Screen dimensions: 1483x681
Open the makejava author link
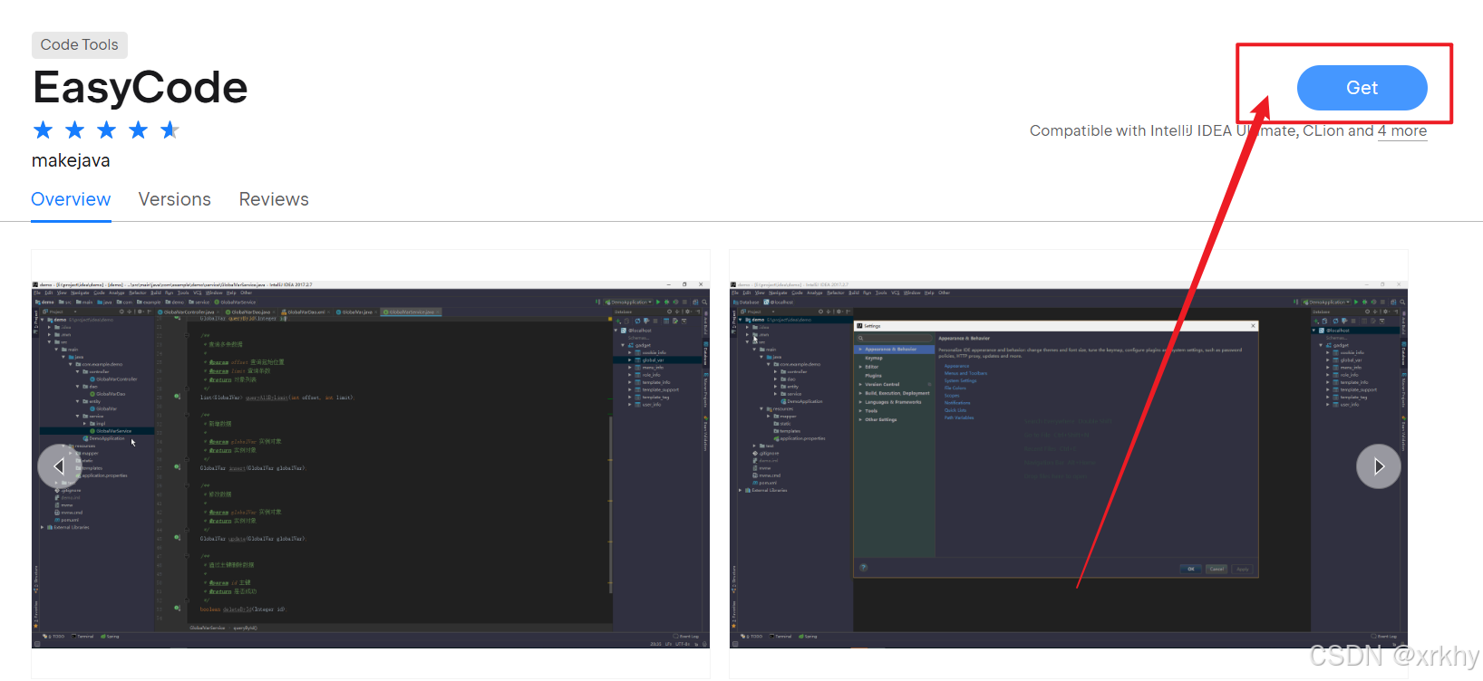tap(71, 160)
